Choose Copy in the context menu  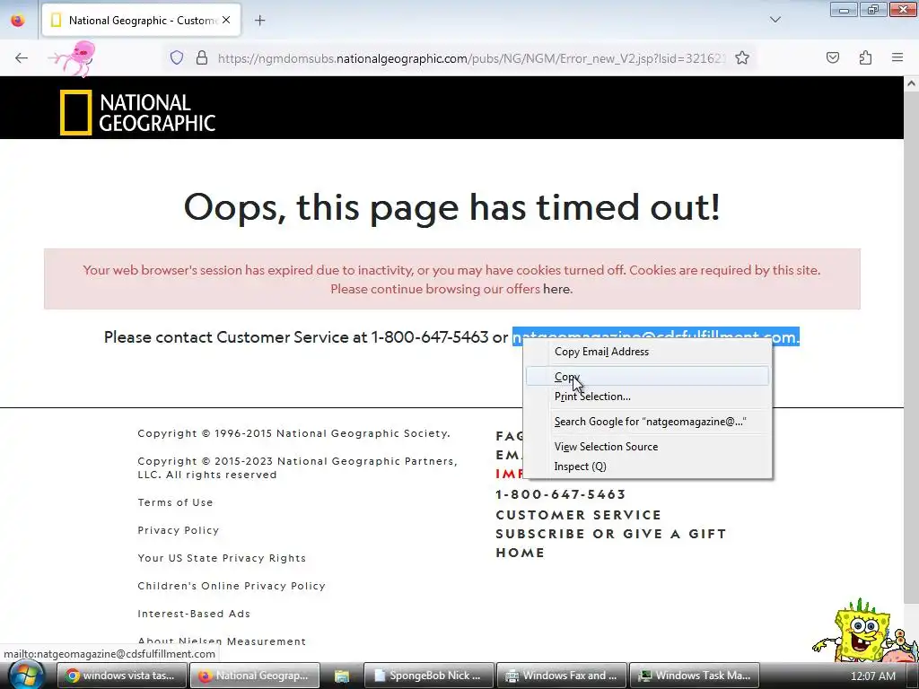tap(648, 377)
